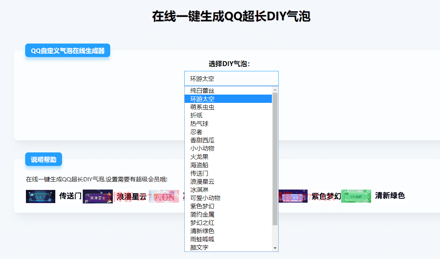
Task: Choose 清新绿色 in the dropdown list
Action: (x=228, y=231)
